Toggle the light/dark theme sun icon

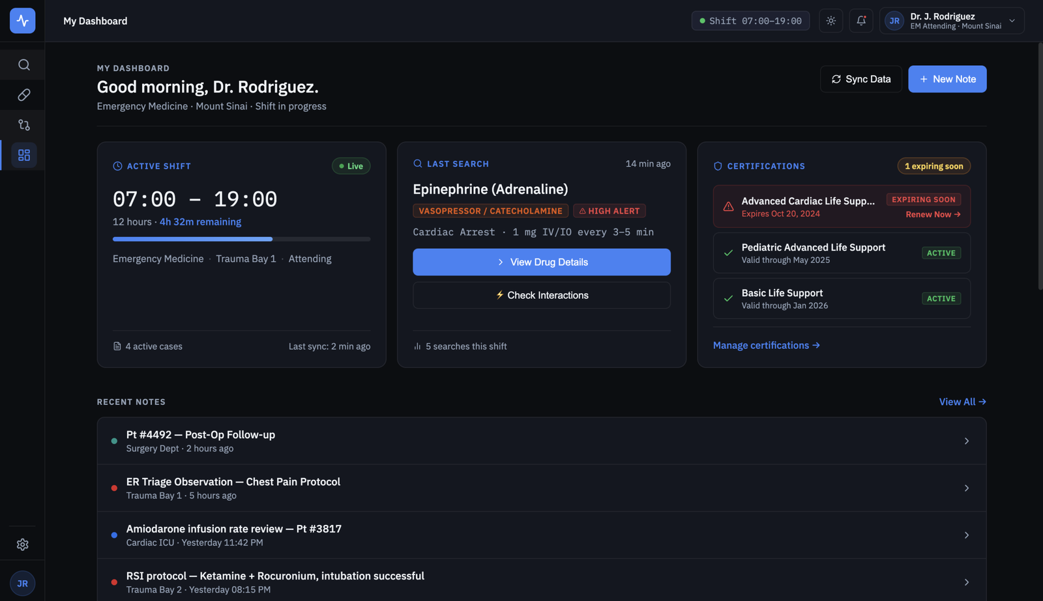830,21
